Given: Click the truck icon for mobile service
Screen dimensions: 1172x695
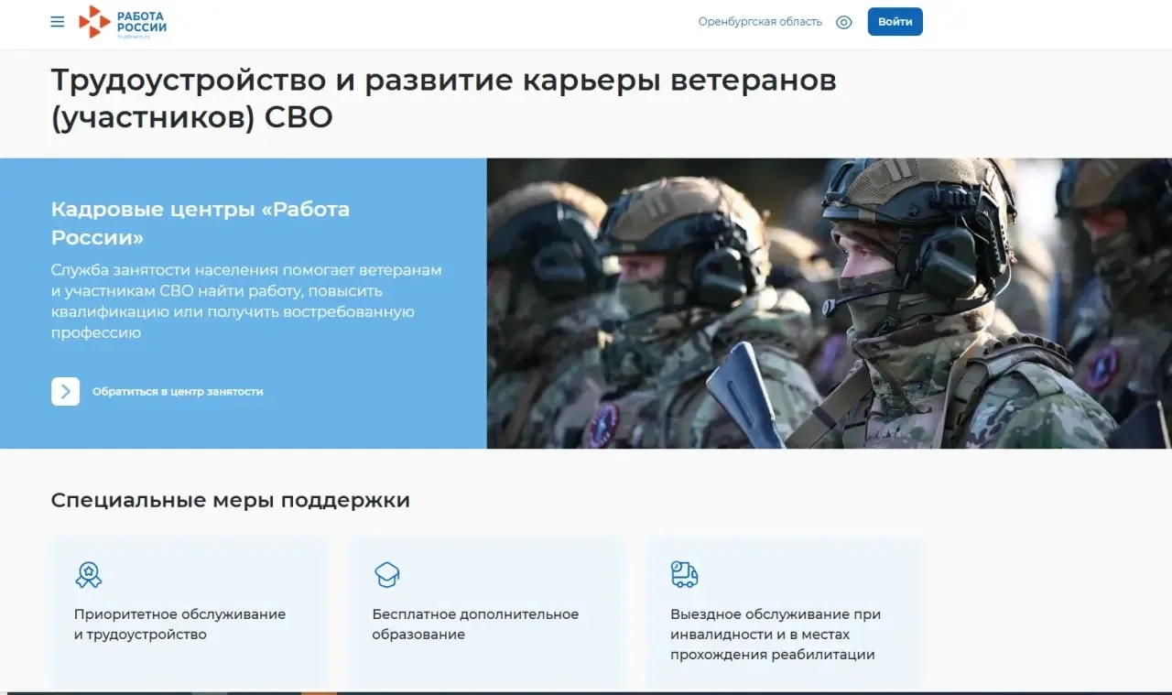Looking at the screenshot, I should [684, 574].
